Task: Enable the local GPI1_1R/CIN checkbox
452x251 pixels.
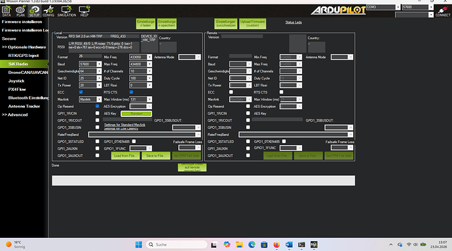Action: pos(98,113)
